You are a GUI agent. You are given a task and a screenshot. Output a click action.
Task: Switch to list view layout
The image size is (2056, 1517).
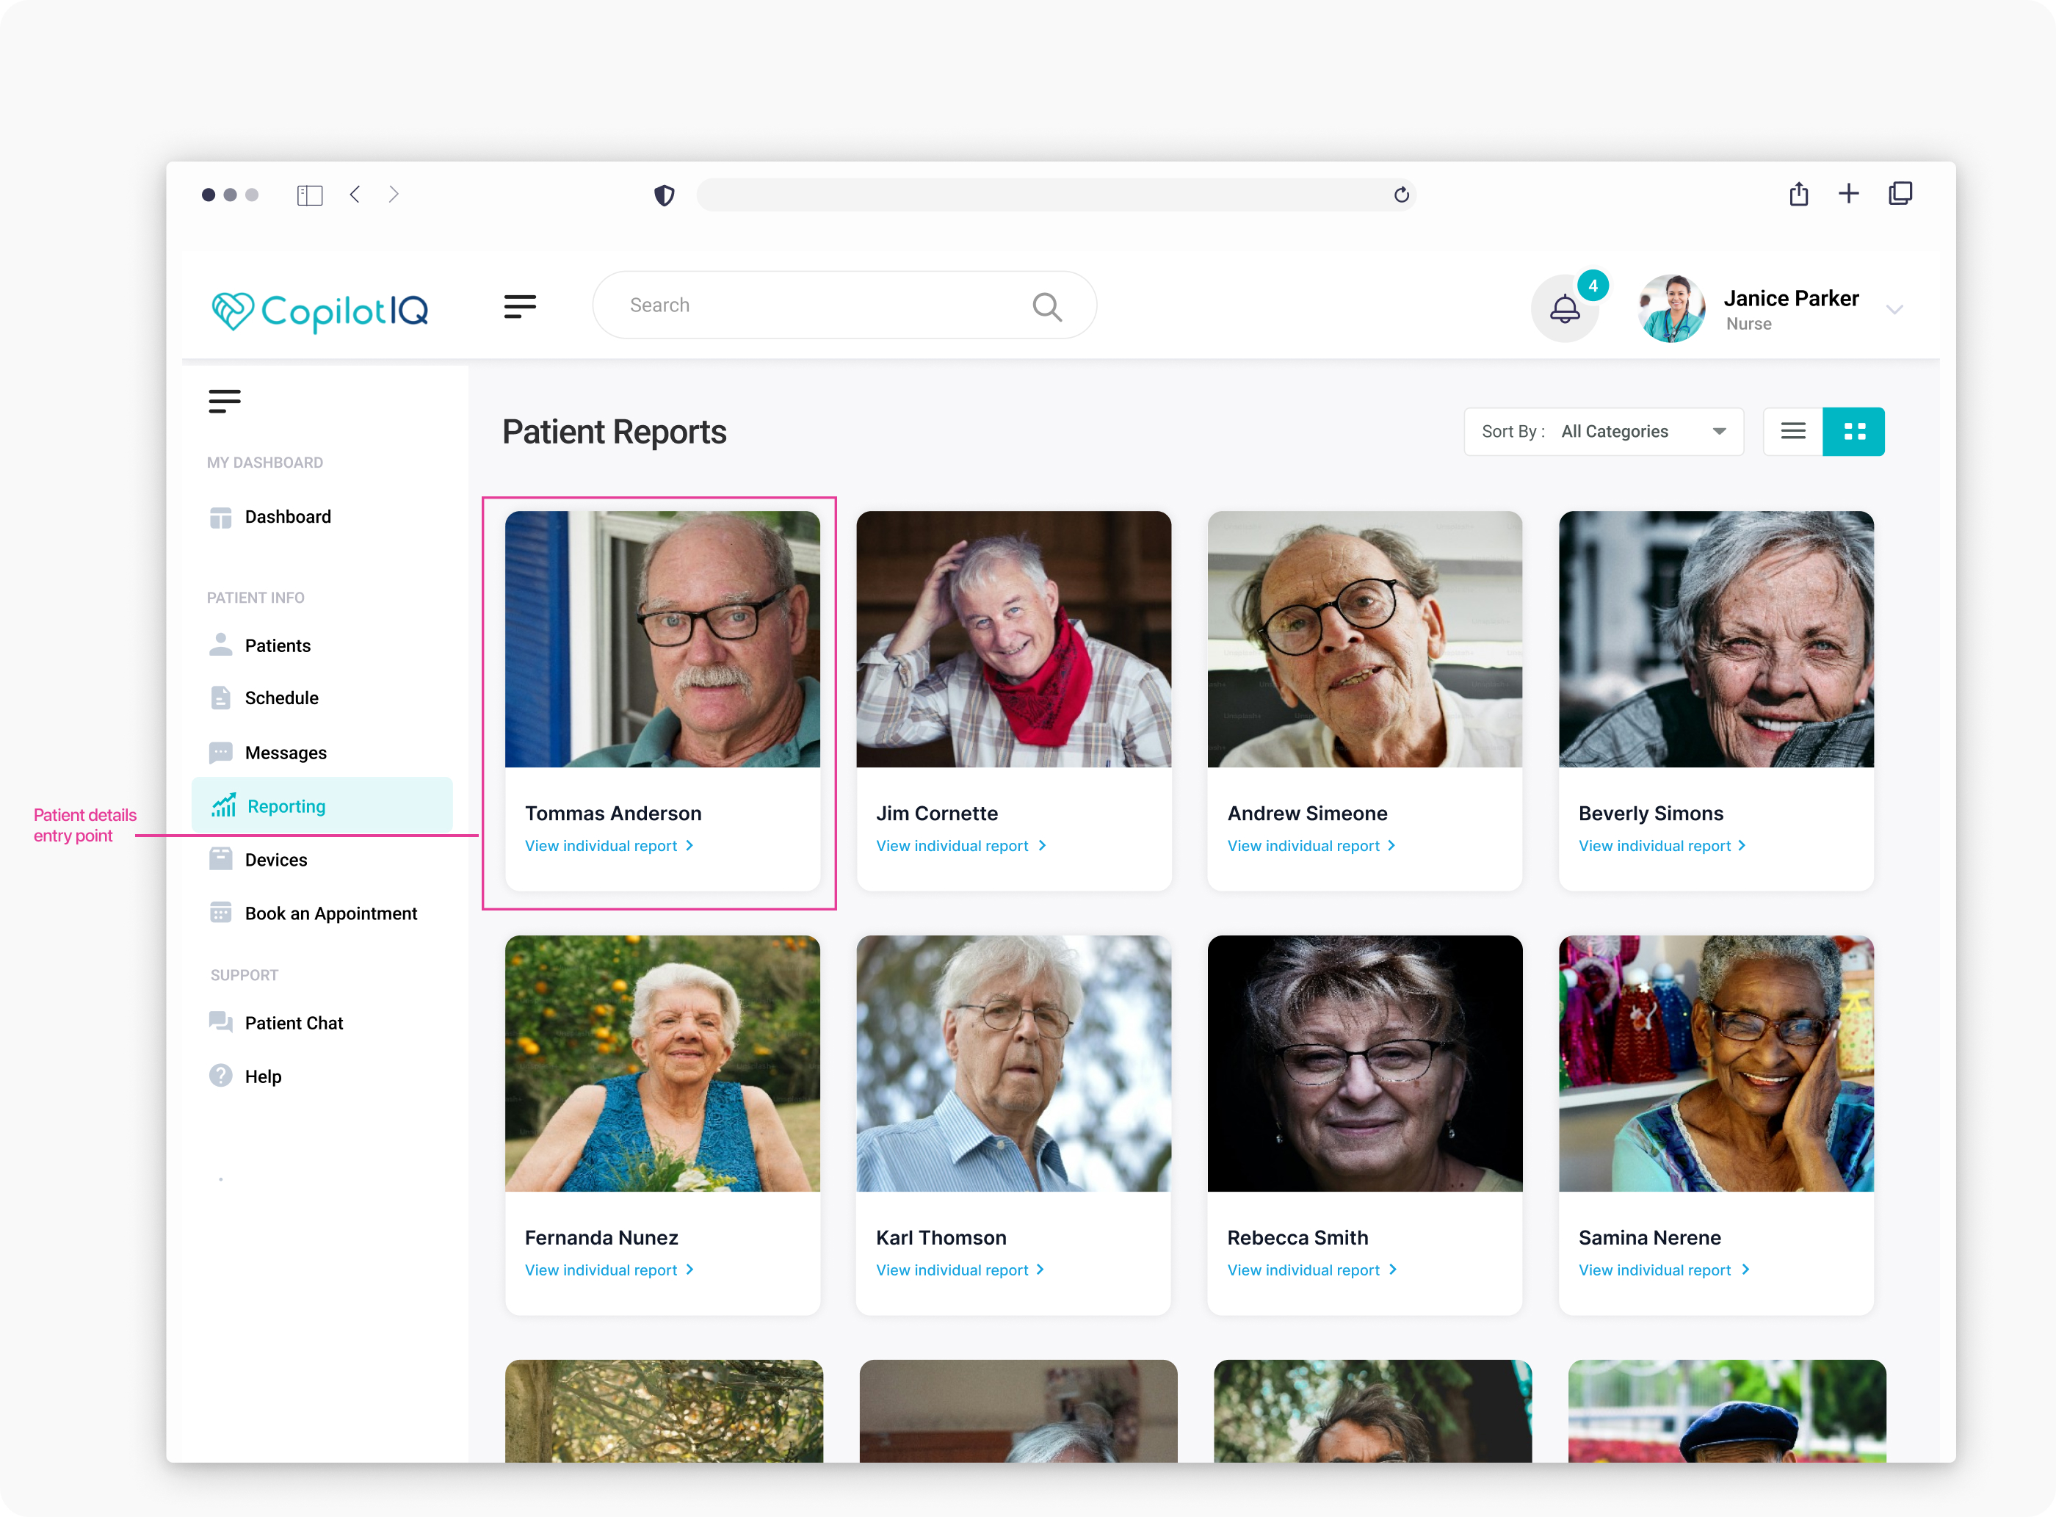[1792, 432]
